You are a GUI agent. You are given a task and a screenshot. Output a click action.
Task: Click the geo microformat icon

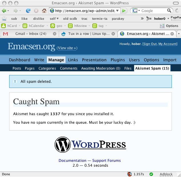(53, 26)
